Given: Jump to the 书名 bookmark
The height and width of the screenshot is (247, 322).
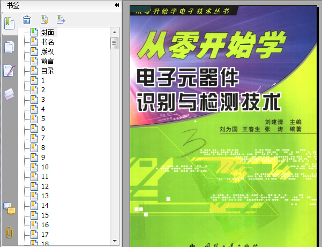Looking at the screenshot, I should pyautogui.click(x=48, y=42).
